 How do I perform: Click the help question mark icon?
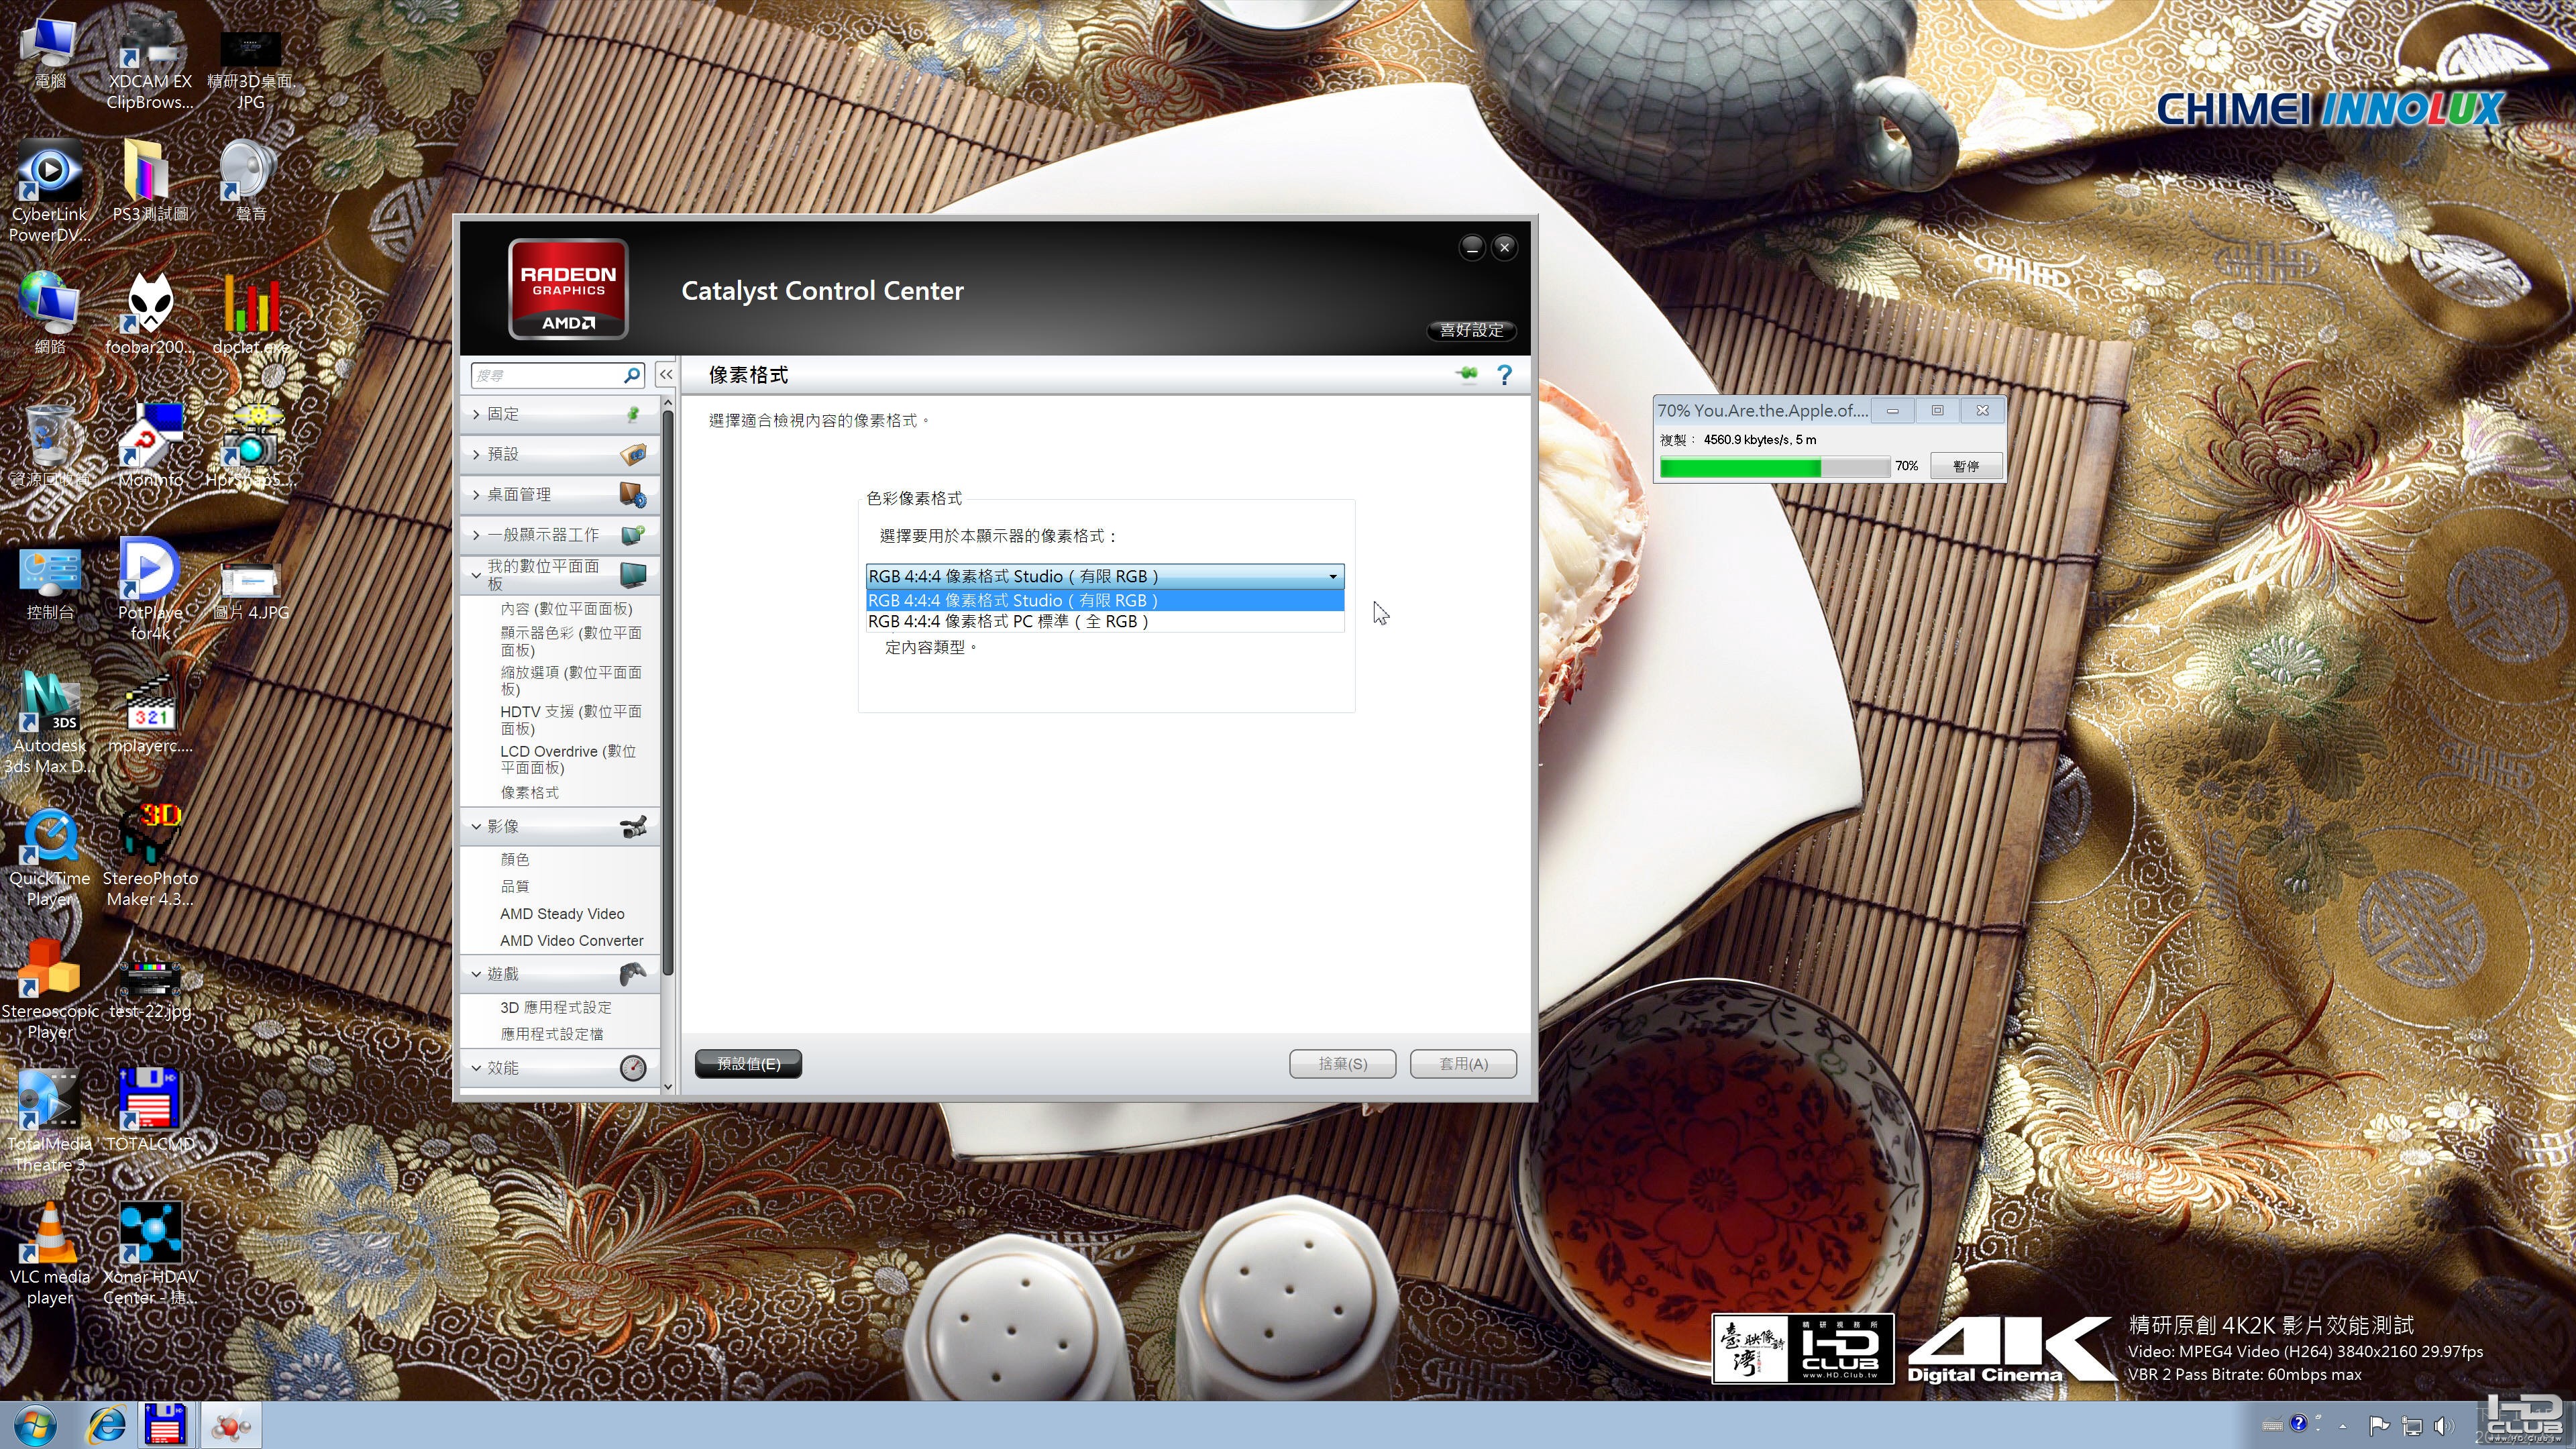pos(1504,375)
